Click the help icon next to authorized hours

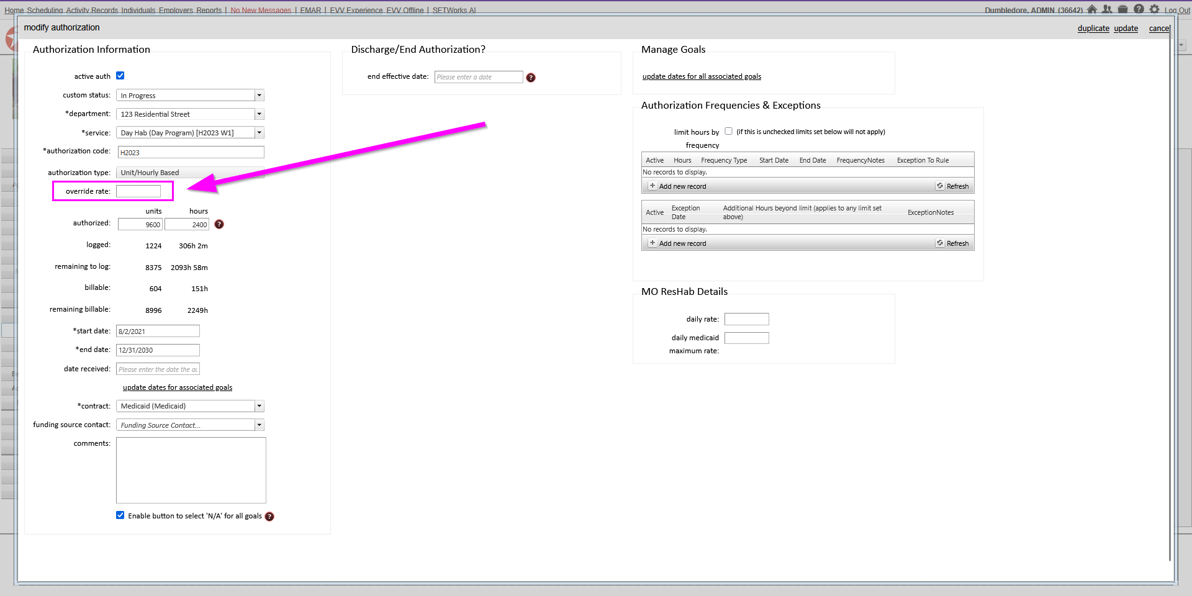click(x=219, y=224)
